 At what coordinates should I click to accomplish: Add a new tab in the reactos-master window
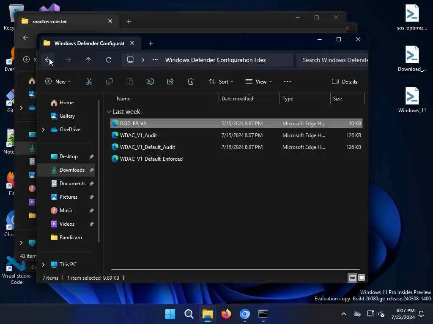(x=129, y=21)
